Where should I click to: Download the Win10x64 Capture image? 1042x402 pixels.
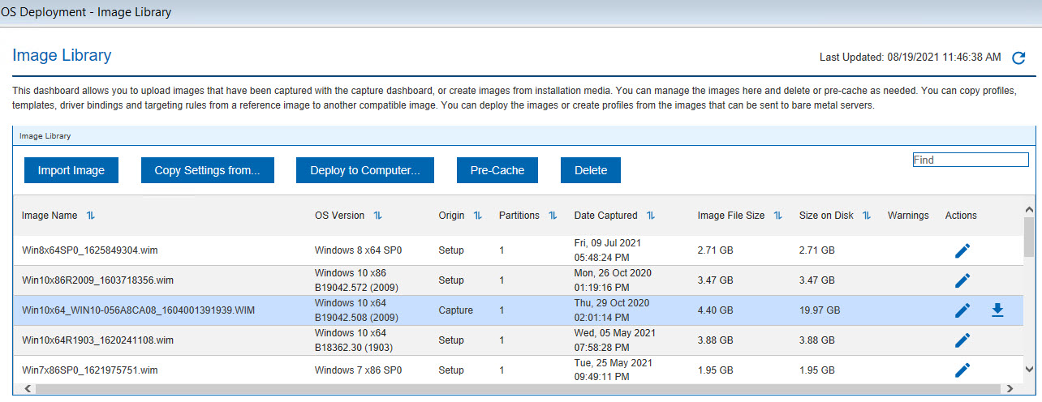click(x=997, y=310)
